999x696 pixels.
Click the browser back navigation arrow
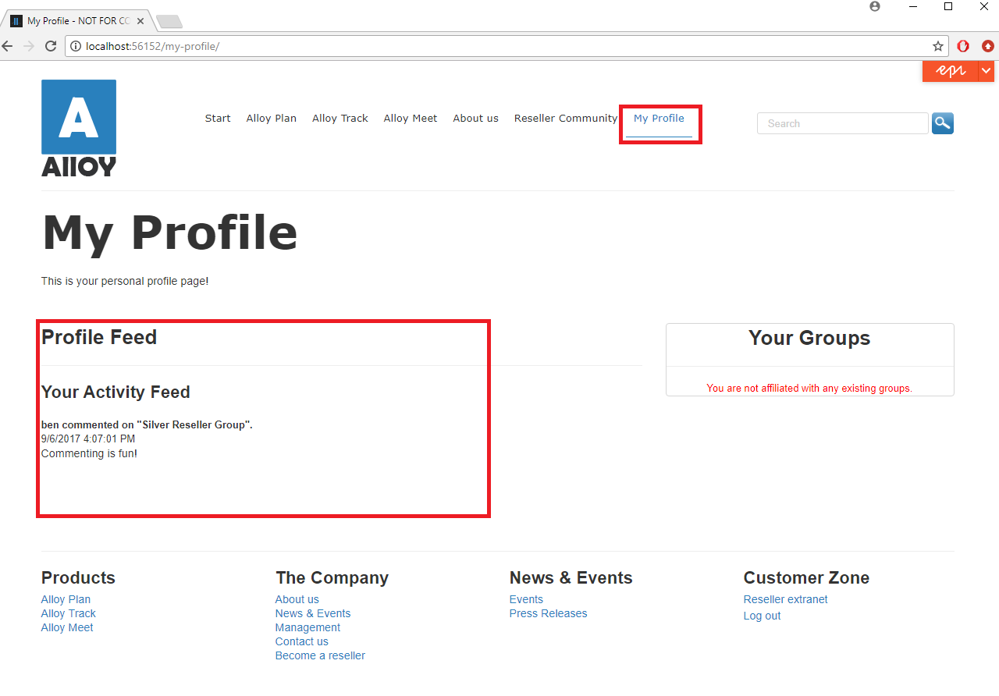click(x=7, y=46)
